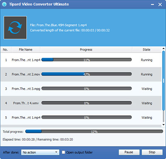Click the Total progress label
The width and height of the screenshot is (166, 159).
click(13, 132)
